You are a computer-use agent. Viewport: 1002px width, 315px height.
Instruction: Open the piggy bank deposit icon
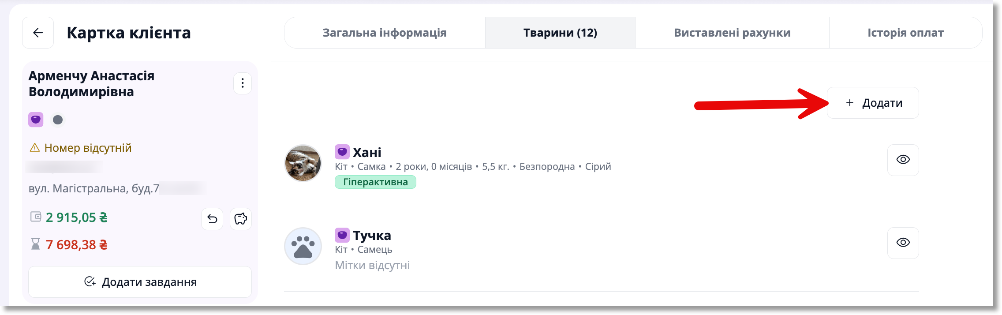(x=241, y=219)
